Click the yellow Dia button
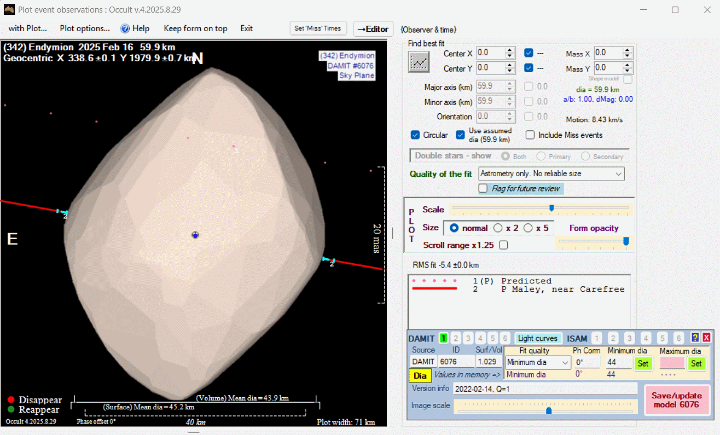The height and width of the screenshot is (435, 720). (420, 376)
